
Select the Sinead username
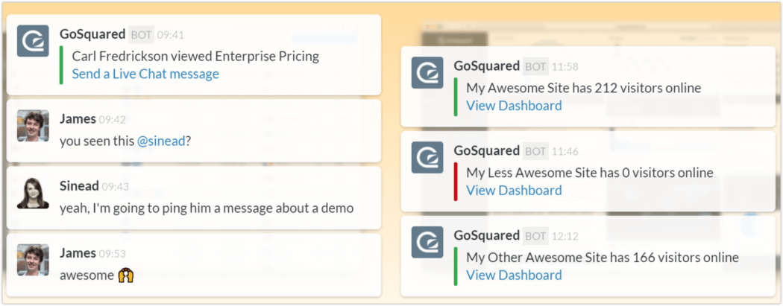pos(79,186)
